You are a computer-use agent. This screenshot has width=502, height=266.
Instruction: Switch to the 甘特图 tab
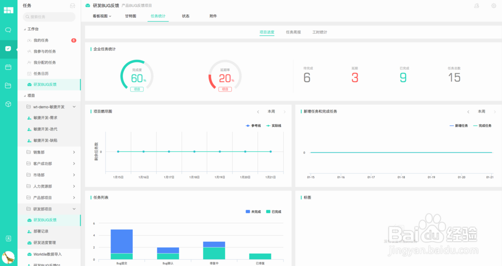pyautogui.click(x=130, y=16)
